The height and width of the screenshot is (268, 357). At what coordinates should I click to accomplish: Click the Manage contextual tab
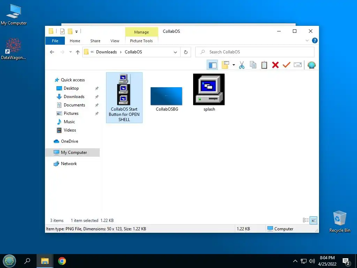point(142,32)
